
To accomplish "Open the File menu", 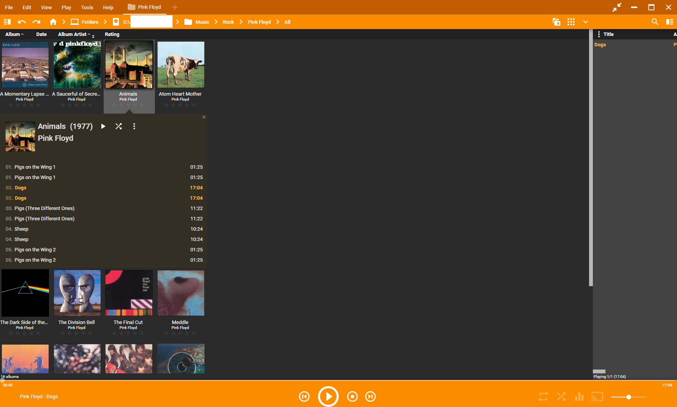I will click(9, 7).
